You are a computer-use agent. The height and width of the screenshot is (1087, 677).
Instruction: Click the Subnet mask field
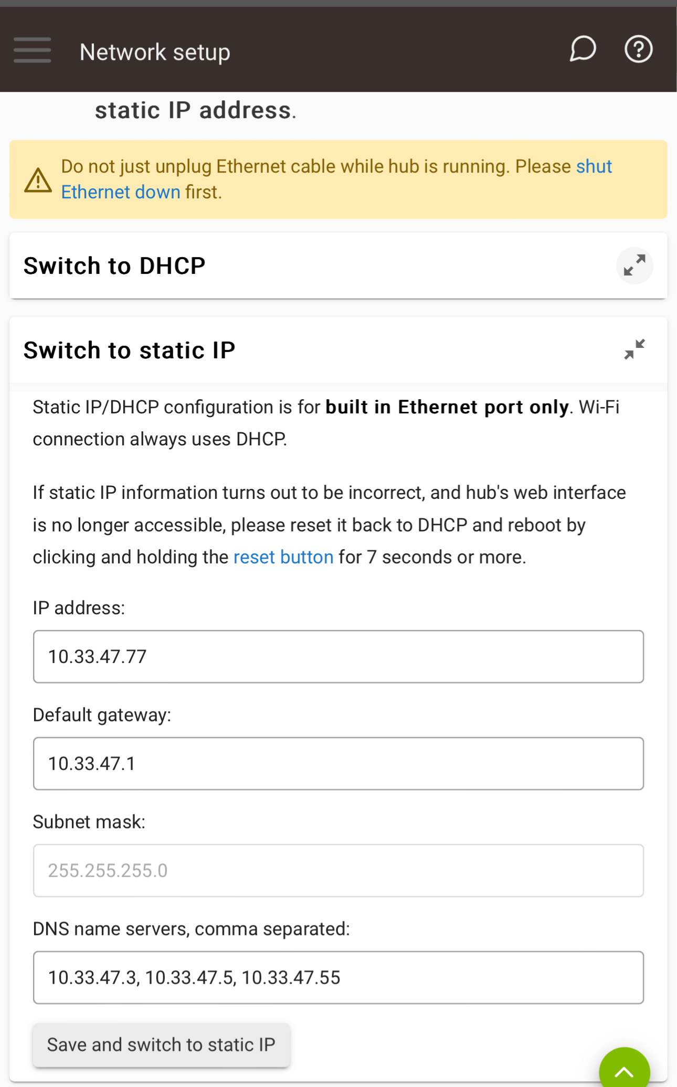pos(338,871)
